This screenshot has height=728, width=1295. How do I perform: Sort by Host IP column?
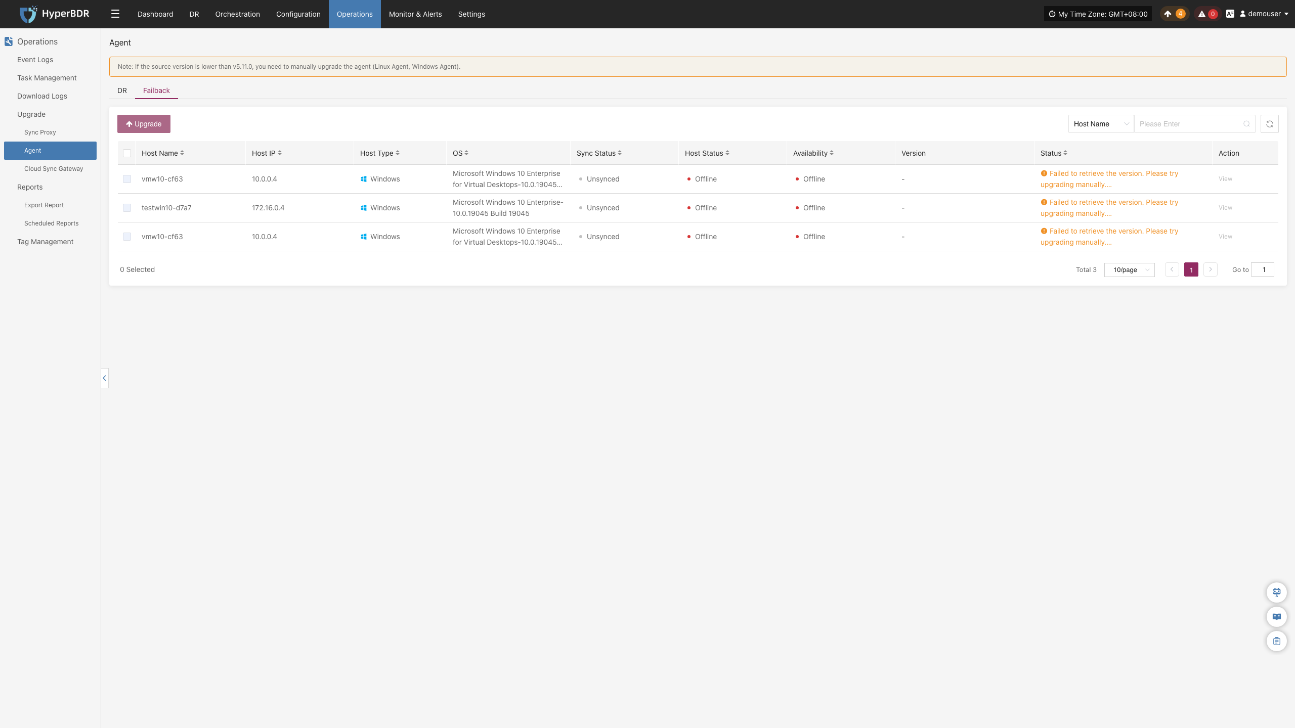[x=280, y=153]
